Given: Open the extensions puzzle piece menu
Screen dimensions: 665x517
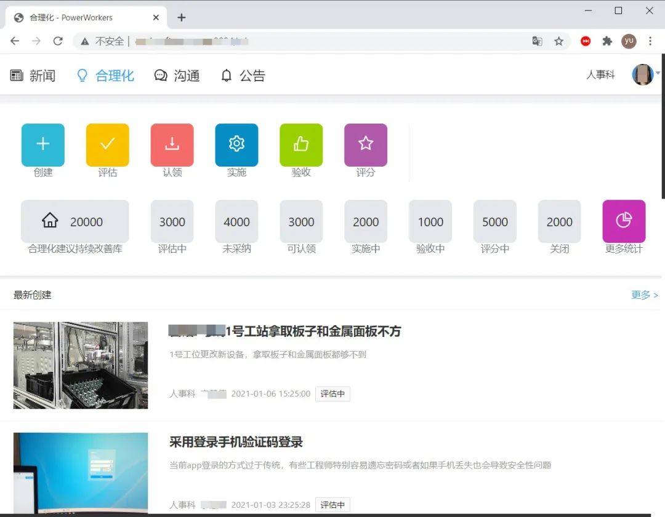Looking at the screenshot, I should [607, 41].
